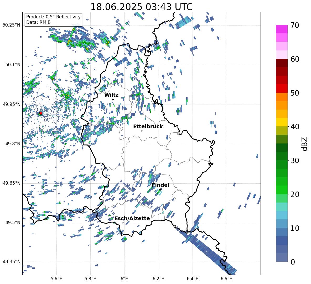Viewport: 311px width, 284px height.
Task: Click the 50 value on colorbar
Action: 295,93
